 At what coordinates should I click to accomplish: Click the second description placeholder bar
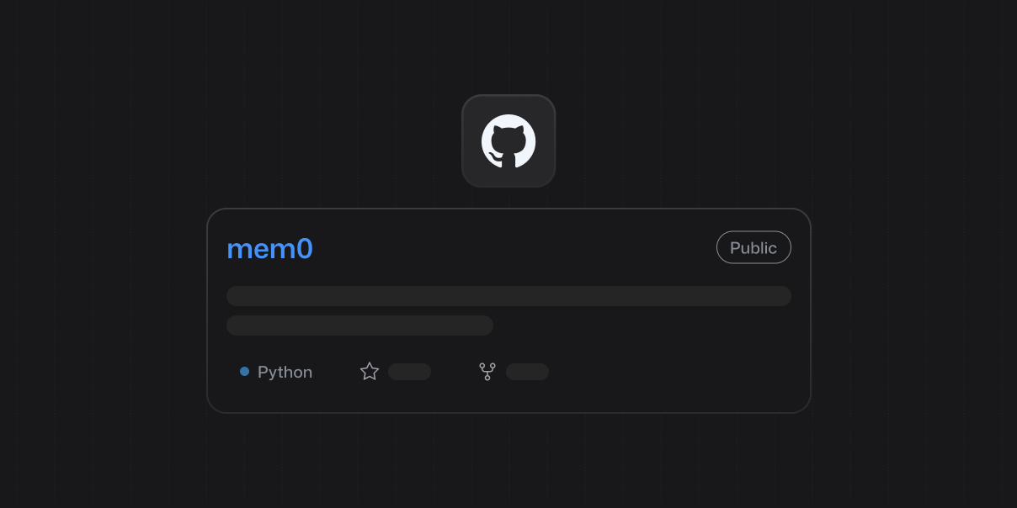pos(359,325)
